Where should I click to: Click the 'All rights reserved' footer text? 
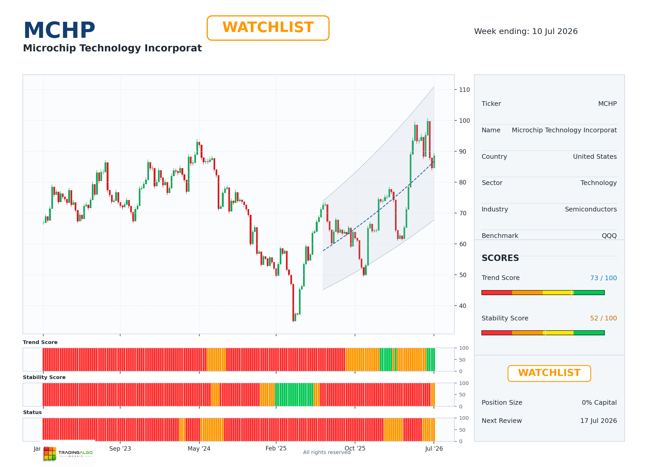coord(327,452)
